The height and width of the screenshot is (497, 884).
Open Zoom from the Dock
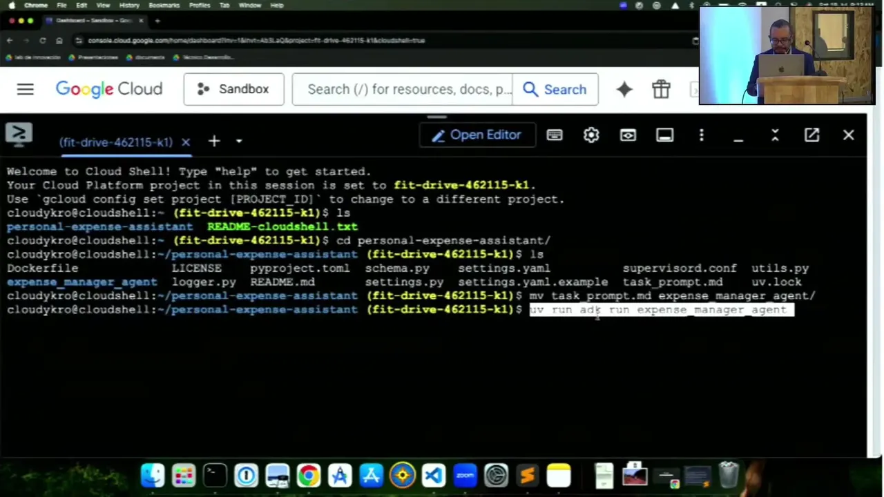[x=465, y=476]
